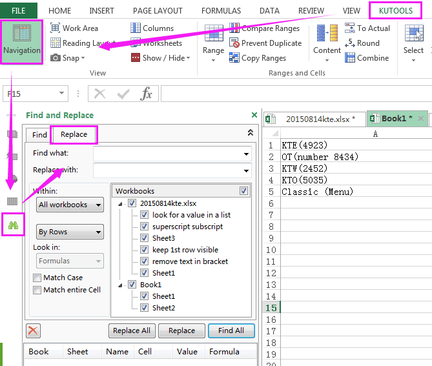Screen dimensions: 432x366
Task: Open the Navigation pane button
Action: point(21,41)
